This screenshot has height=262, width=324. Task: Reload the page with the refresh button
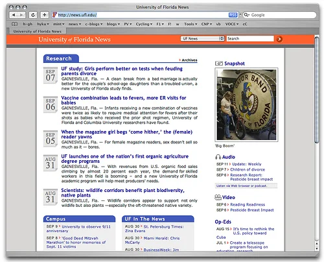tap(33, 15)
